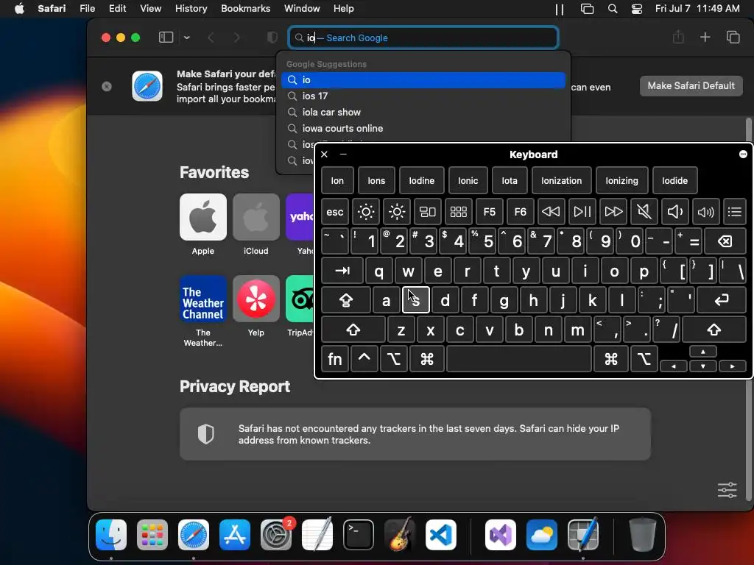Open the File menu

pyautogui.click(x=87, y=8)
